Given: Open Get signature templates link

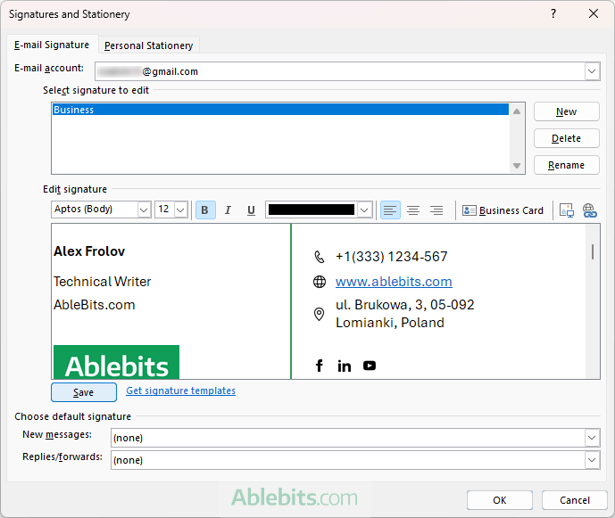Looking at the screenshot, I should point(180,391).
